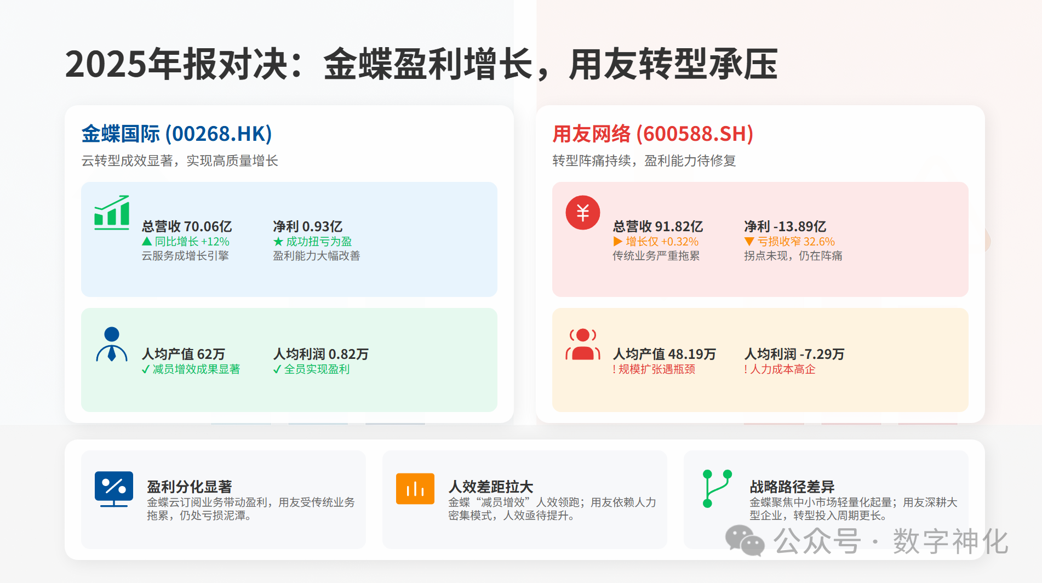Select the 战略路径差异 card title
The image size is (1042, 583).
coord(792,487)
